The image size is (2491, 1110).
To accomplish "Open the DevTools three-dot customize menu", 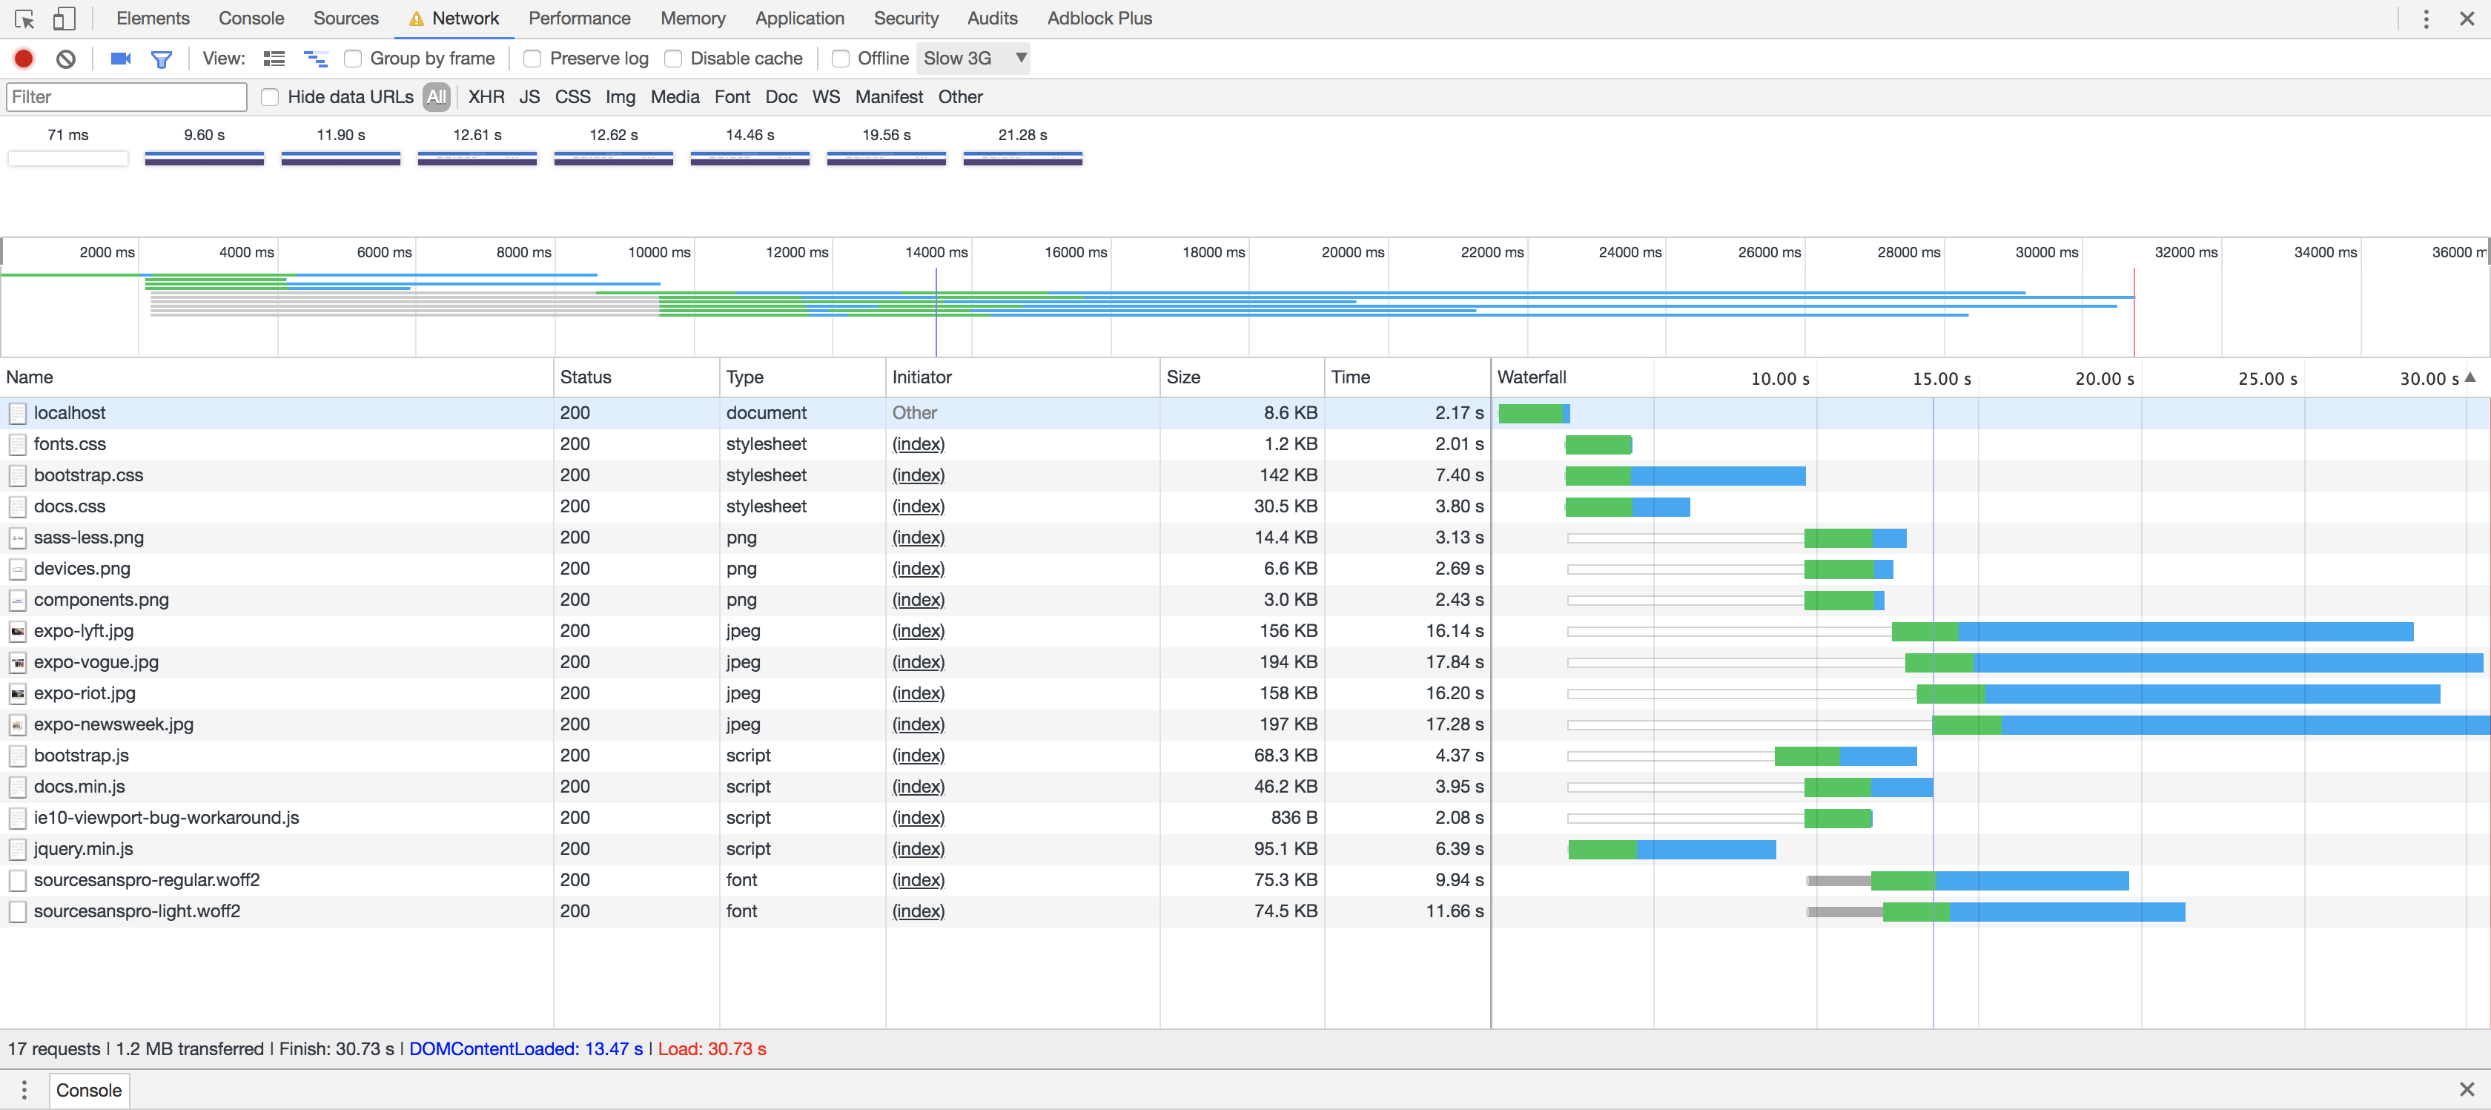I will click(x=2427, y=19).
